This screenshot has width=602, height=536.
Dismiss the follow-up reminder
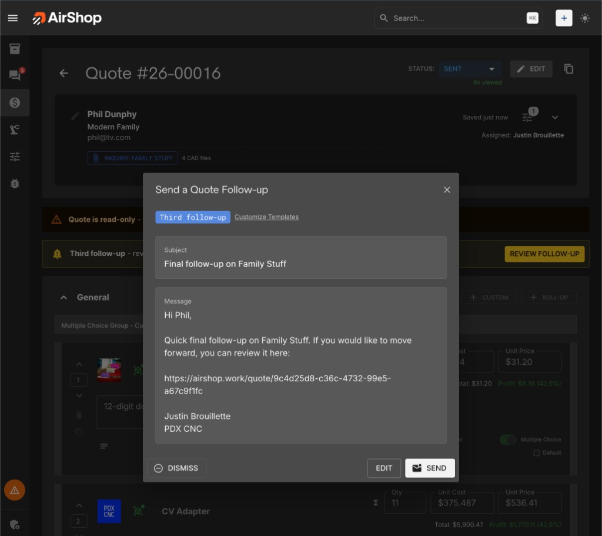point(176,468)
